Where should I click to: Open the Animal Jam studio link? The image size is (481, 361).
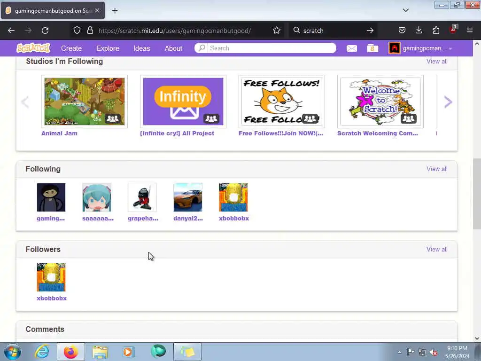pos(59,133)
